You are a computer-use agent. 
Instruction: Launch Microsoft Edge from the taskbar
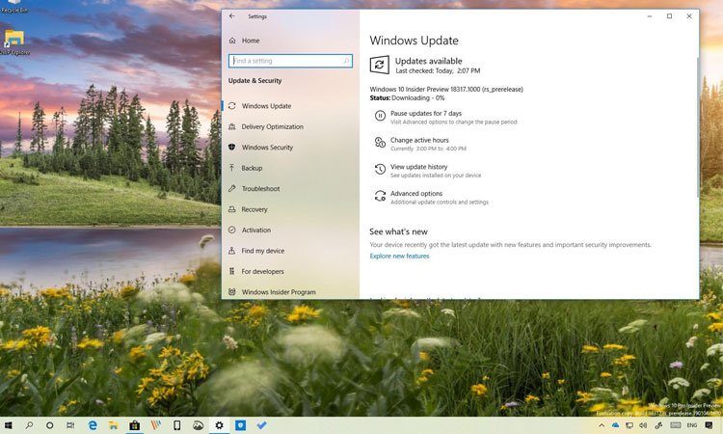coord(94,424)
